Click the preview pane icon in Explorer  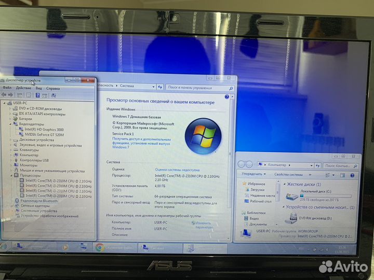point(342,175)
